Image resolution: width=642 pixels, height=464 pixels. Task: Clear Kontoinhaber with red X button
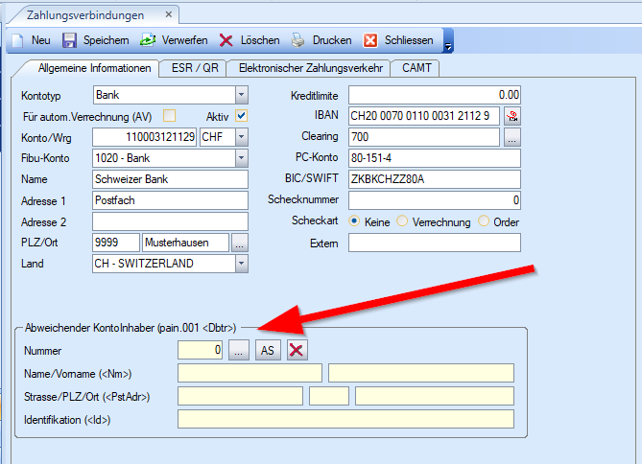(x=297, y=350)
